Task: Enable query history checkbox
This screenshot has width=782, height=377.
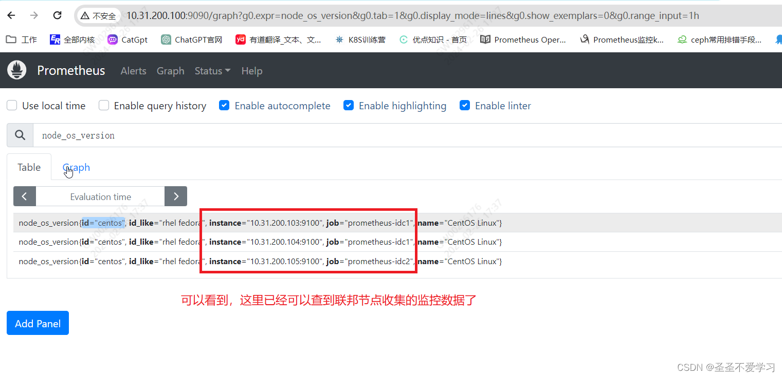Action: (x=104, y=105)
